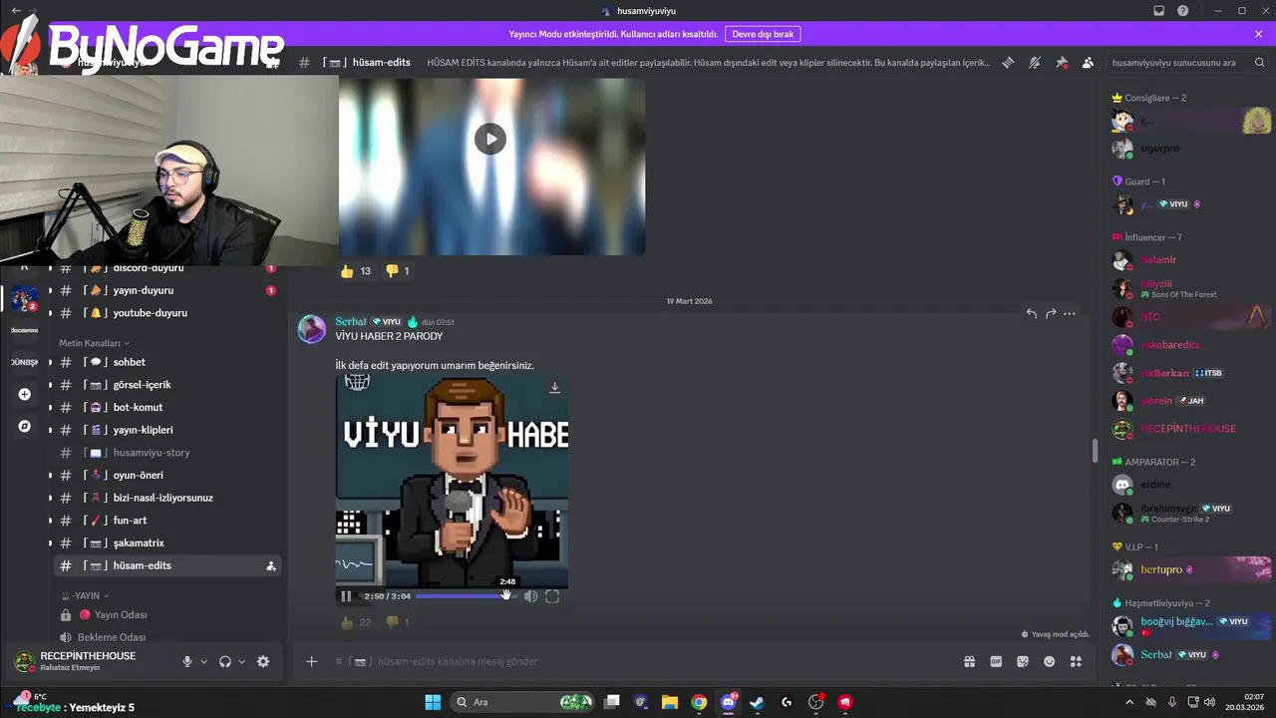Play the blurred video above
This screenshot has height=718, width=1276.
click(489, 139)
